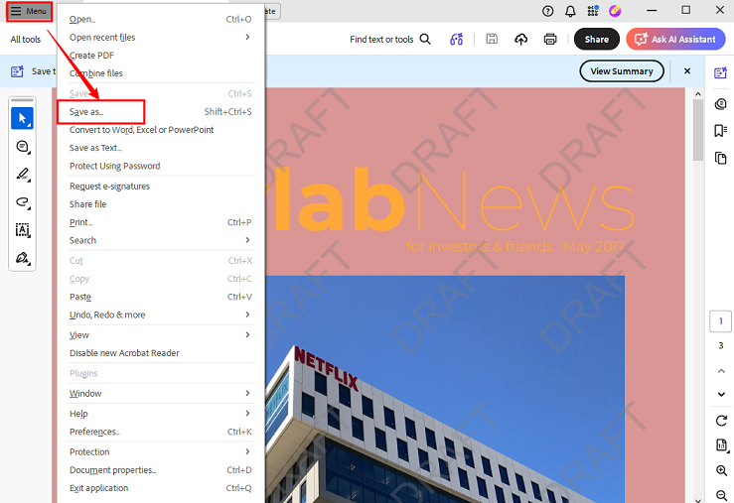734x503 pixels.
Task: Dismiss the summary banner with X
Action: pyautogui.click(x=687, y=71)
